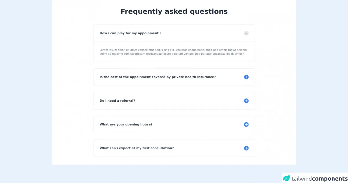
Task: Expand the 'Do i need a referral?' question text
Action: [x=117, y=101]
